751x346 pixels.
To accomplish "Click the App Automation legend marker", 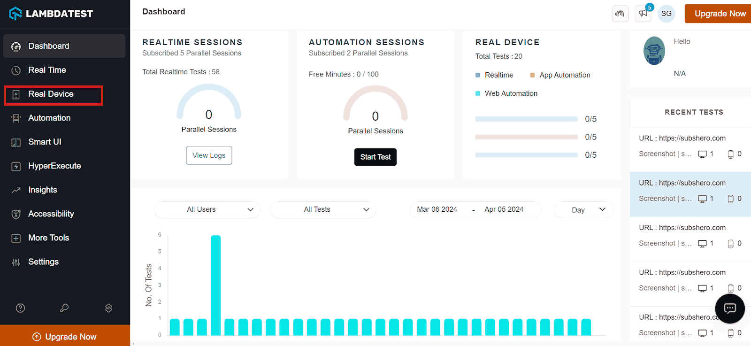I will 532,75.
